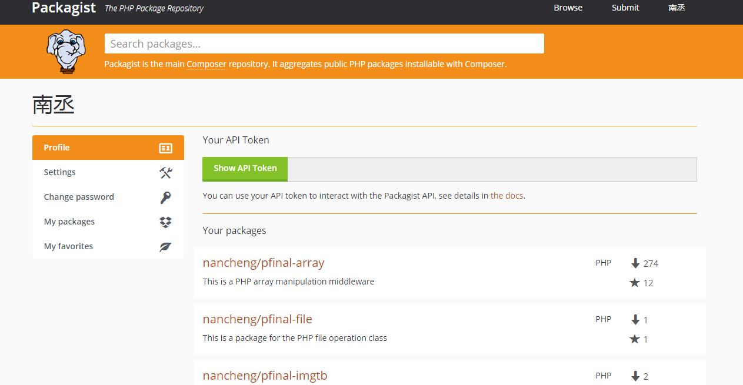Click the 12 stars count
The width and height of the screenshot is (743, 385).
[x=648, y=283]
